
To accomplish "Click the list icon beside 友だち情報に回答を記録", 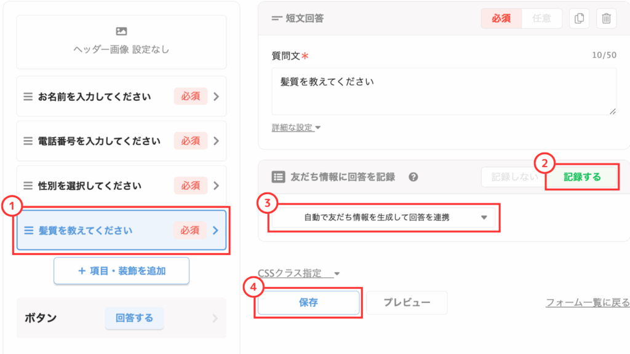I will pos(278,177).
